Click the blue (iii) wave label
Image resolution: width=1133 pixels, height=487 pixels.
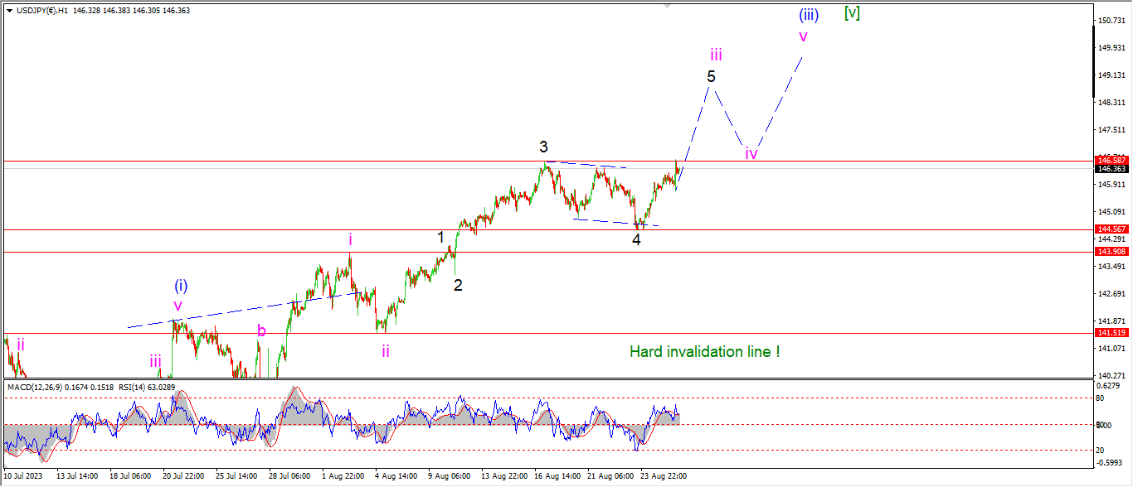coord(809,14)
